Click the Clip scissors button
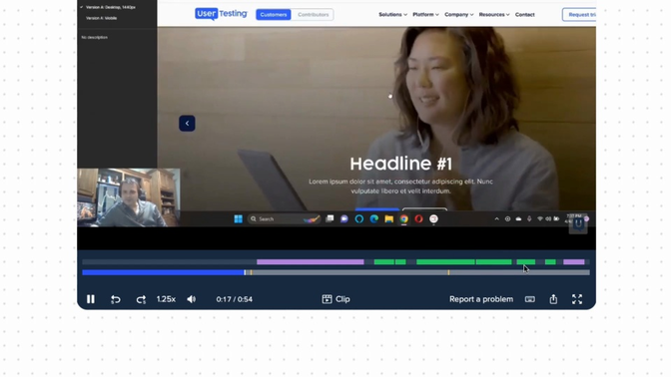Image resolution: width=671 pixels, height=377 pixels. click(335, 299)
